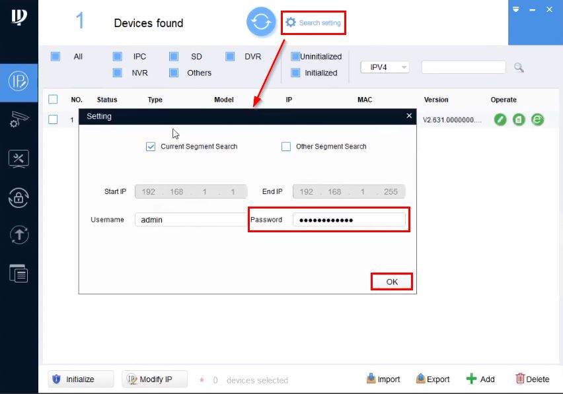Sort by the MAC column header

365,100
